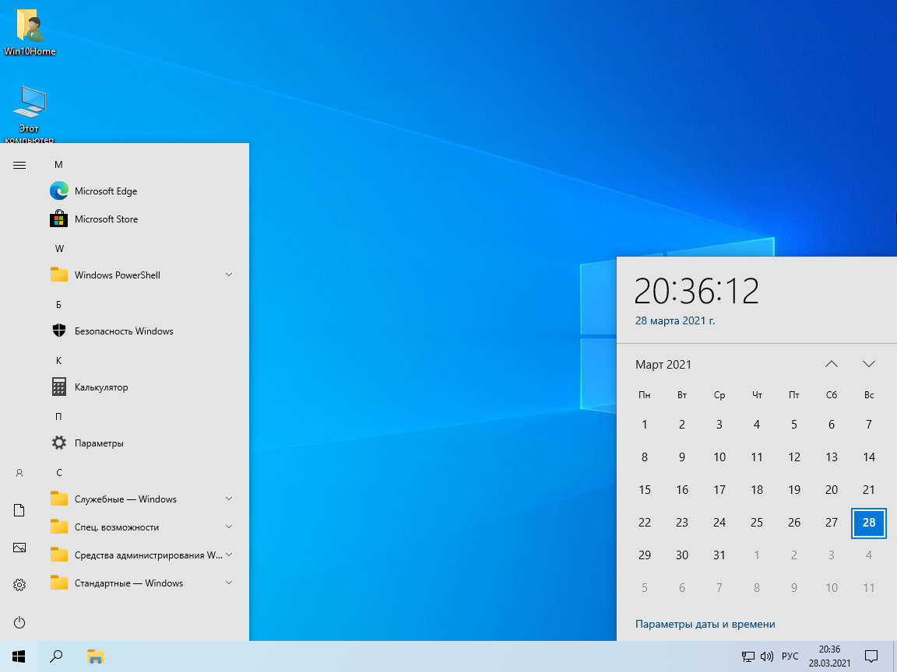
Task: Select March 17 in the calendar
Action: pos(719,490)
